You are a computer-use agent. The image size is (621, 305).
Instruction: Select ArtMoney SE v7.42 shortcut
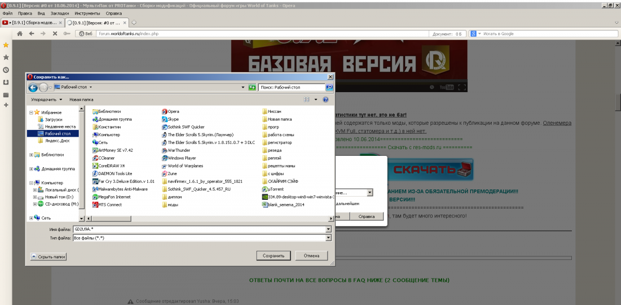point(112,150)
